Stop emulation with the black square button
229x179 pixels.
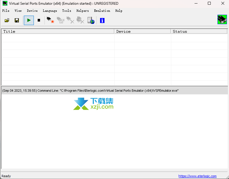click(x=39, y=20)
